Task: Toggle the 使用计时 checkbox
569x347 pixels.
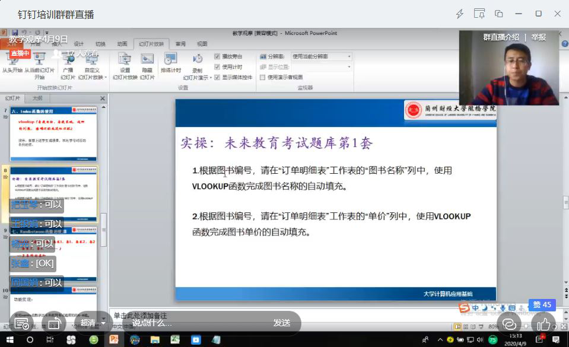Action: tap(217, 67)
